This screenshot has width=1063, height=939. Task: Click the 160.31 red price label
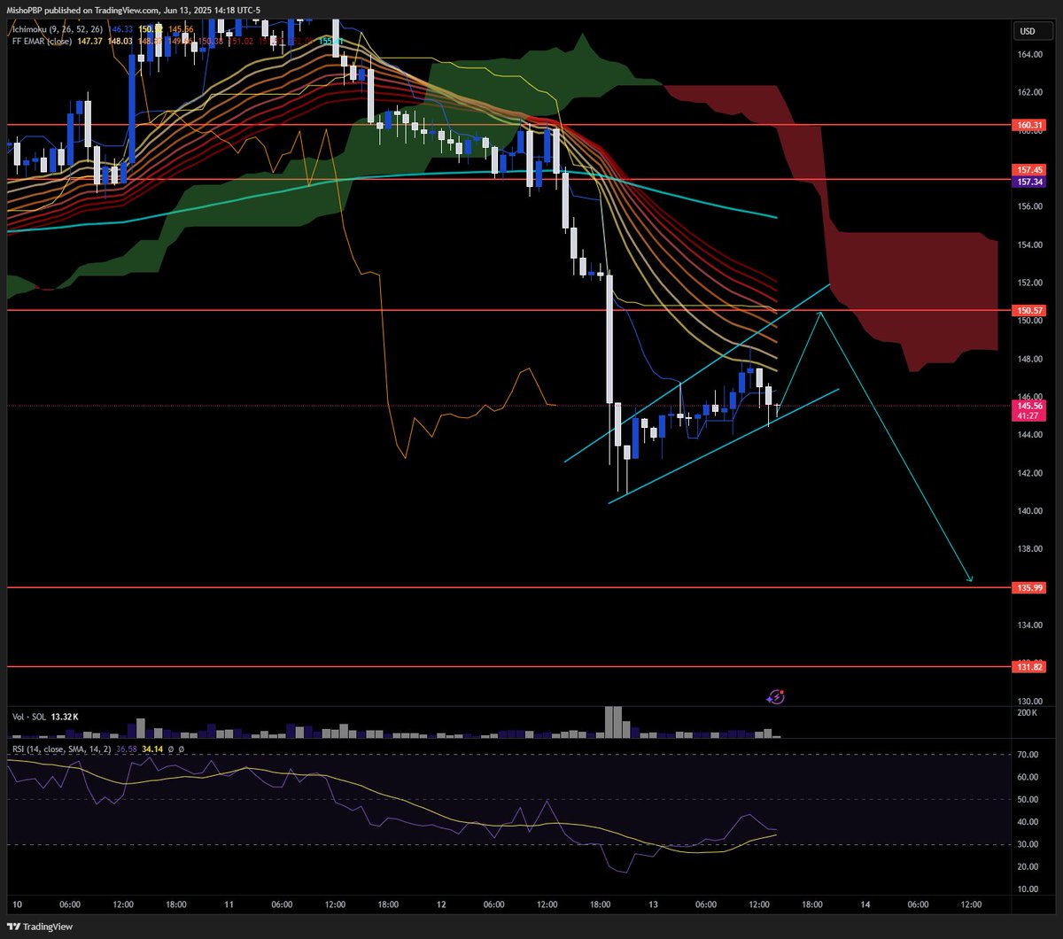(x=1028, y=126)
